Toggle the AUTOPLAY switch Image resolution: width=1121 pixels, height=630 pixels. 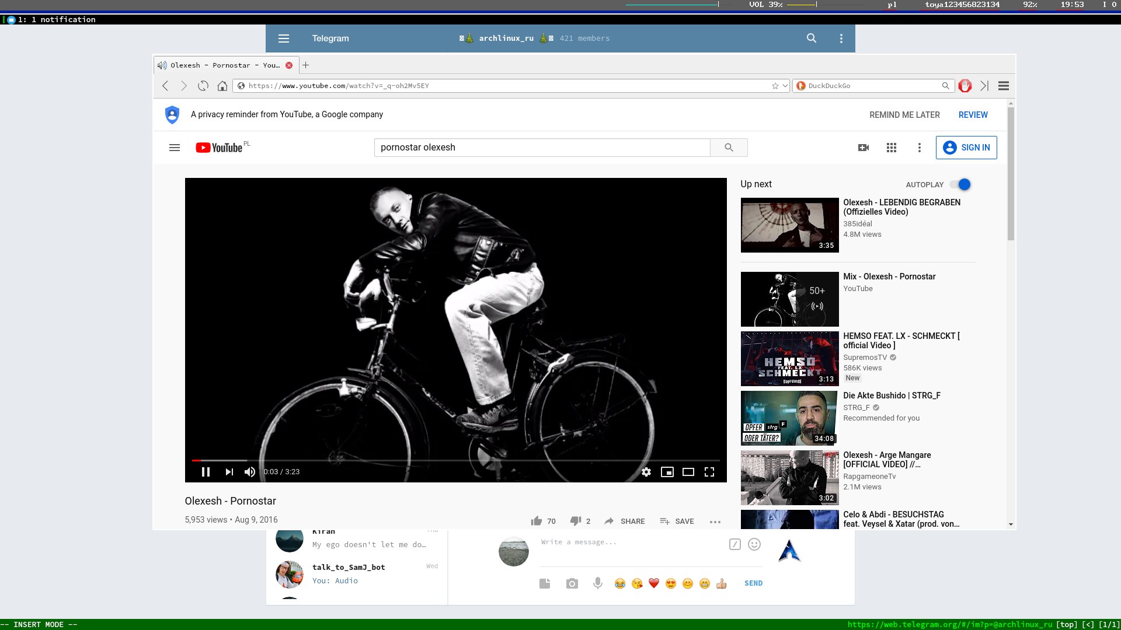coord(959,184)
